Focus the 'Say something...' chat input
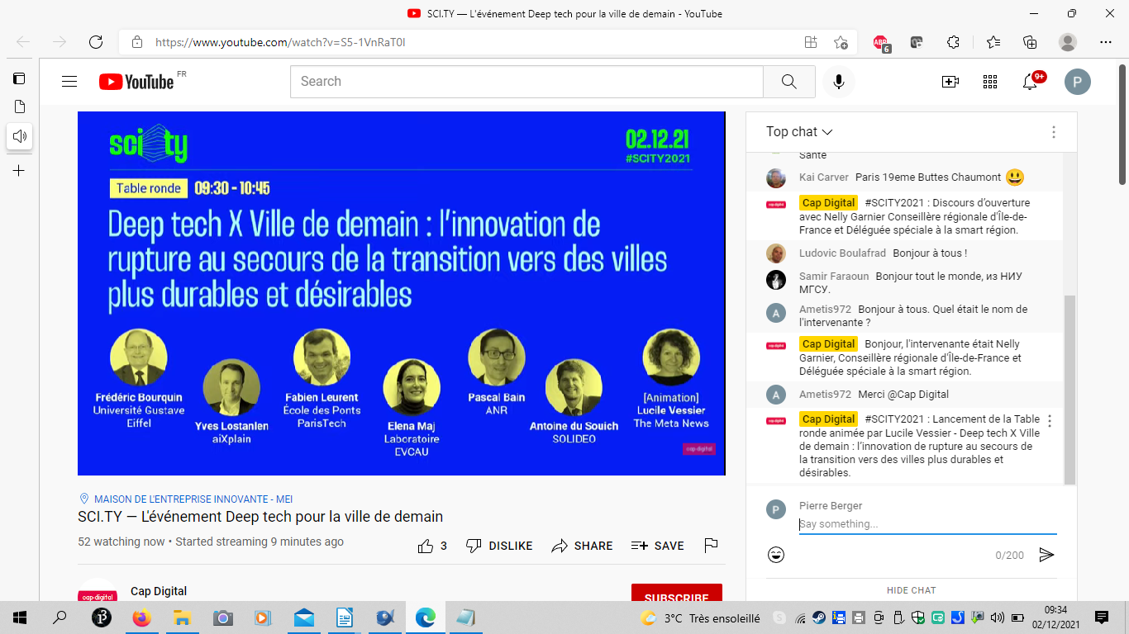Viewport: 1129px width, 634px height. pos(926,524)
